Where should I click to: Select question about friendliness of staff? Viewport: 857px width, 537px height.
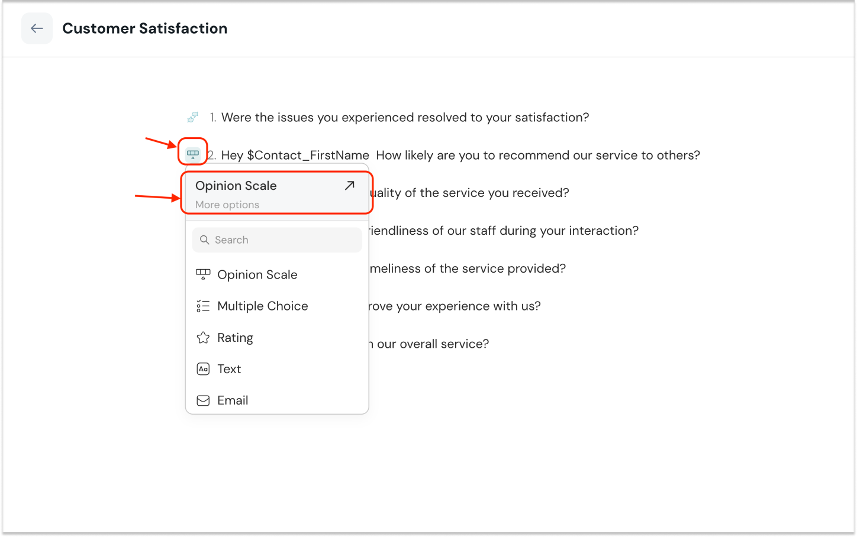[503, 231]
